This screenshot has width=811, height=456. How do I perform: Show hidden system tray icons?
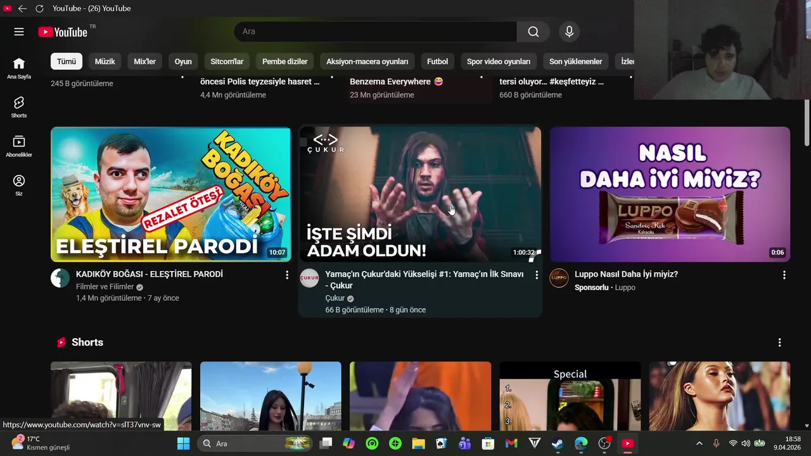(x=699, y=443)
